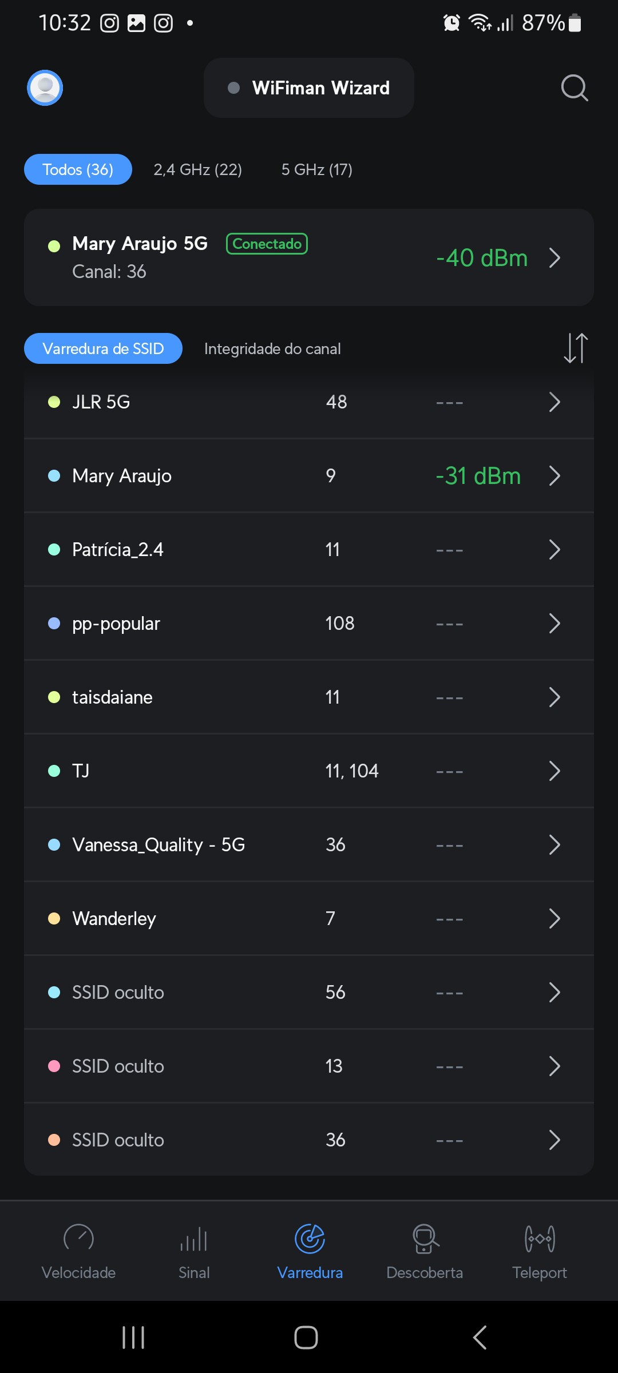Open the user profile avatar
Screen dimensions: 618x1373
(x=45, y=88)
